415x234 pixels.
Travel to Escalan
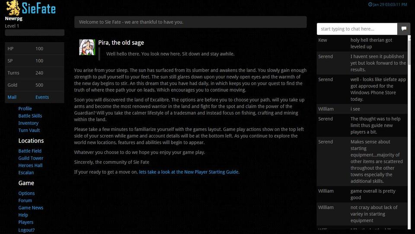pos(26,172)
